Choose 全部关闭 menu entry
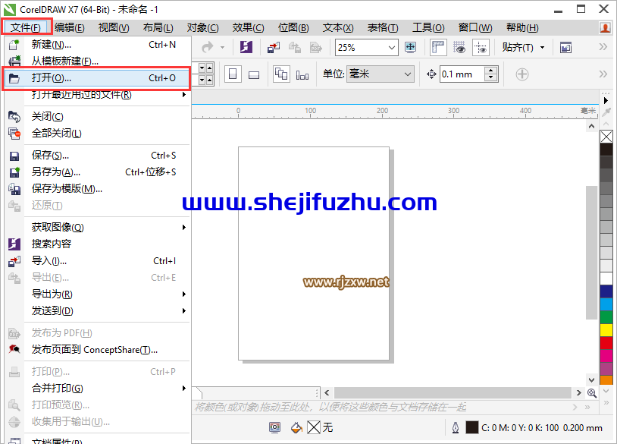Screen dimensions: 617x444 (98, 133)
